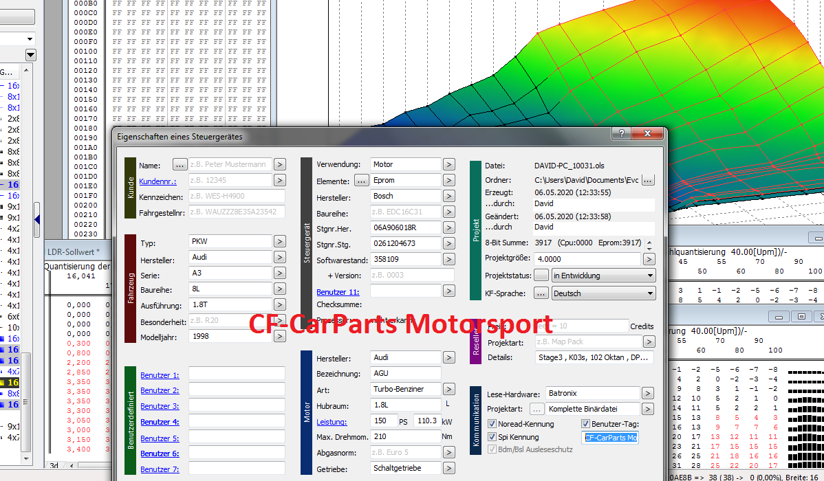The width and height of the screenshot is (824, 481).
Task: Open the KF-Sprache Deutsch dropdown
Action: pos(603,293)
